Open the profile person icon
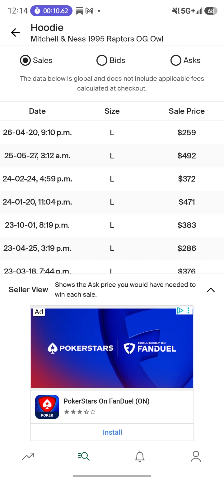Screen dimensions: 224x480 pos(196,456)
